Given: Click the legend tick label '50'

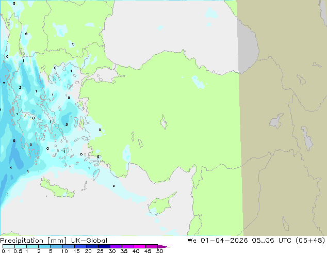Looking at the screenshot, I should pyautogui.click(x=159, y=251).
